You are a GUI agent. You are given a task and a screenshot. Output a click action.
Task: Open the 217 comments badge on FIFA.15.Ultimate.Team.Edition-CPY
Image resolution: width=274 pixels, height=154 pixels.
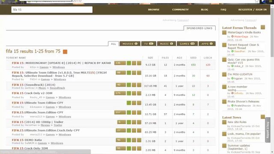(x=120, y=113)
